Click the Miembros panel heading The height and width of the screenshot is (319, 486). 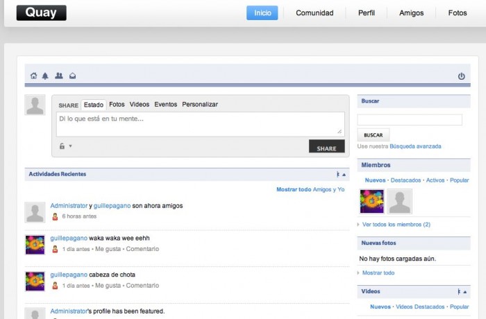click(376, 165)
